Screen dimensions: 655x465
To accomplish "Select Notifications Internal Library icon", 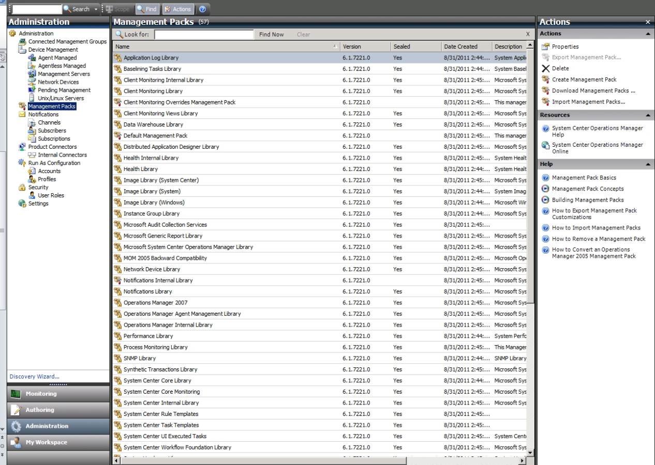I will [118, 280].
